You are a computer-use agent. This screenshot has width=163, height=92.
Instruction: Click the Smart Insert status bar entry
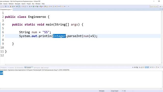pos(115,91)
